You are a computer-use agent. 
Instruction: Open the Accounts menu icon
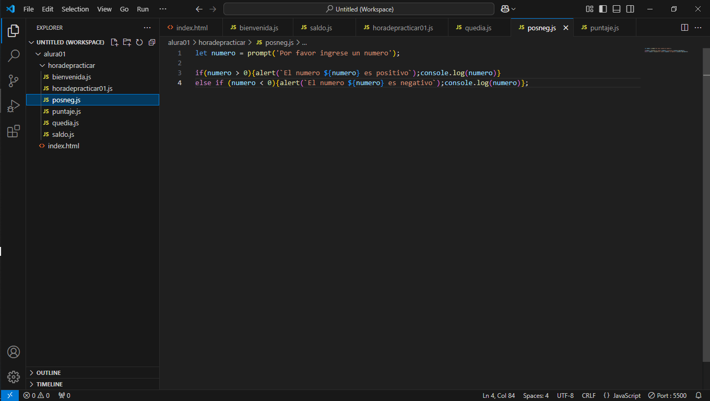click(x=14, y=352)
